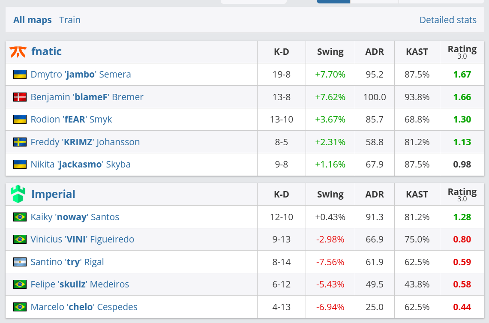Open the Imperial team name link
This screenshot has height=323, width=489.
(x=53, y=194)
